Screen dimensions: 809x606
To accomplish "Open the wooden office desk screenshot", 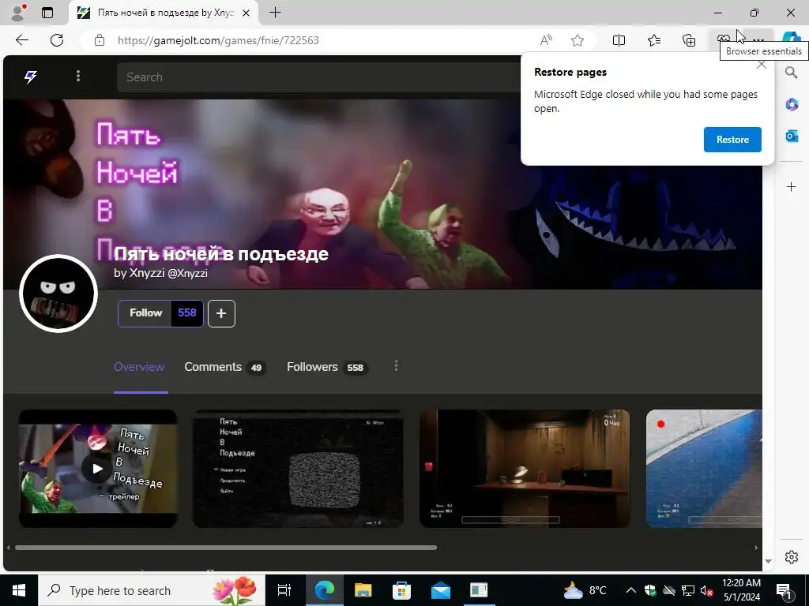I will coord(525,469).
